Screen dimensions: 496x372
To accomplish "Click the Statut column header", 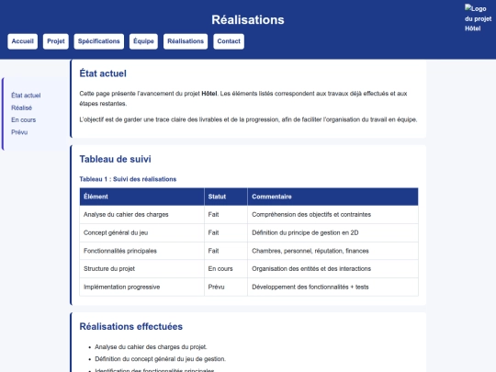I will (226, 197).
